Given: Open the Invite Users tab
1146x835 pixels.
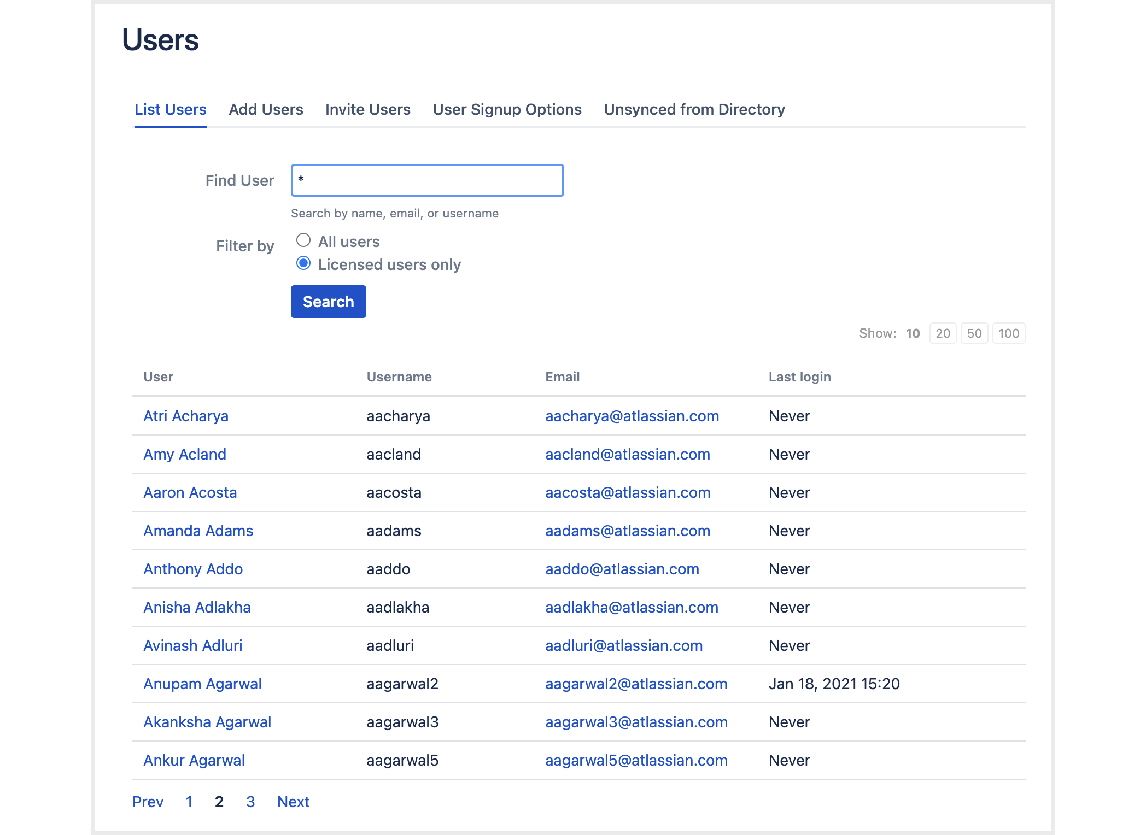Looking at the screenshot, I should (367, 109).
